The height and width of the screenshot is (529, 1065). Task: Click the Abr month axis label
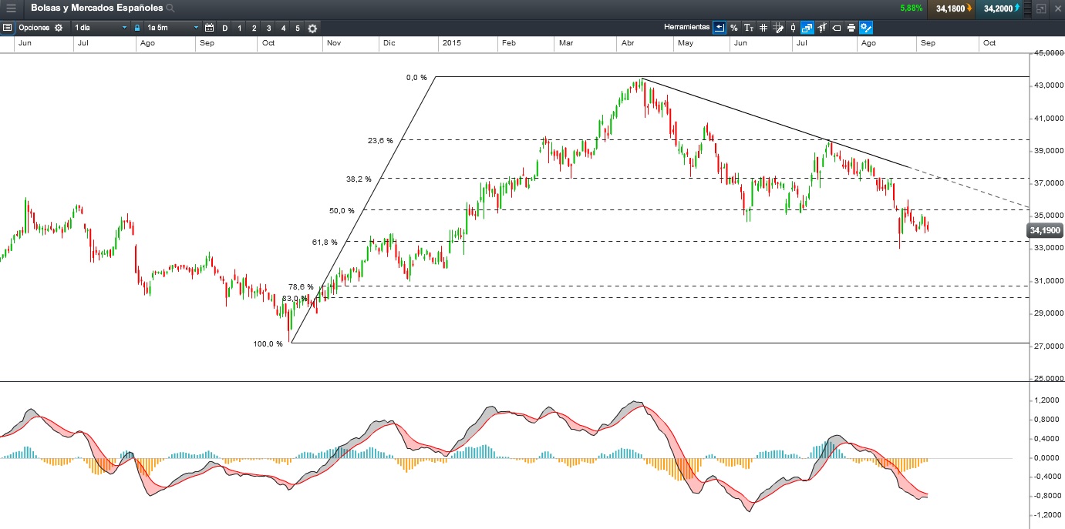point(627,43)
